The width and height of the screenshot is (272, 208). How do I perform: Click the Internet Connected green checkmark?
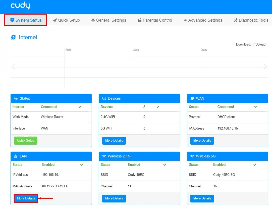coord(80,107)
